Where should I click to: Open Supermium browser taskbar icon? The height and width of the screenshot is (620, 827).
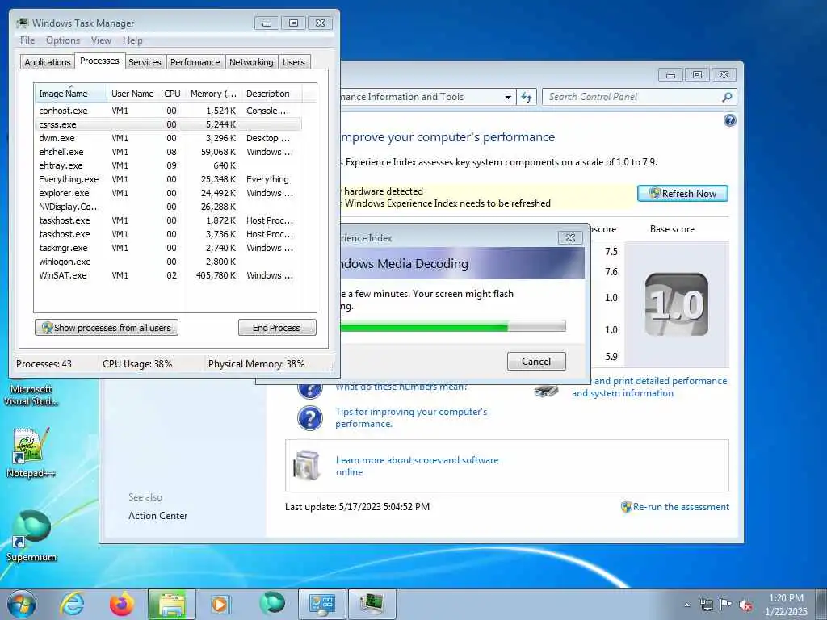(x=272, y=603)
